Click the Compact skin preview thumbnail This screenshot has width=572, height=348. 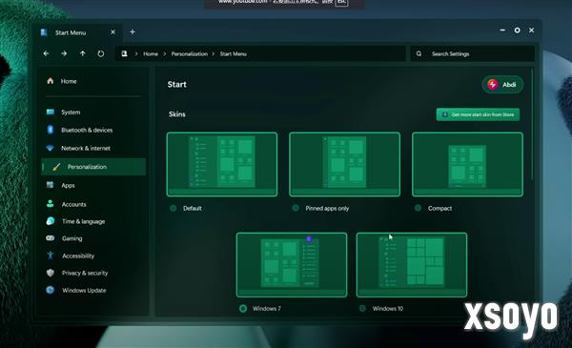(467, 164)
